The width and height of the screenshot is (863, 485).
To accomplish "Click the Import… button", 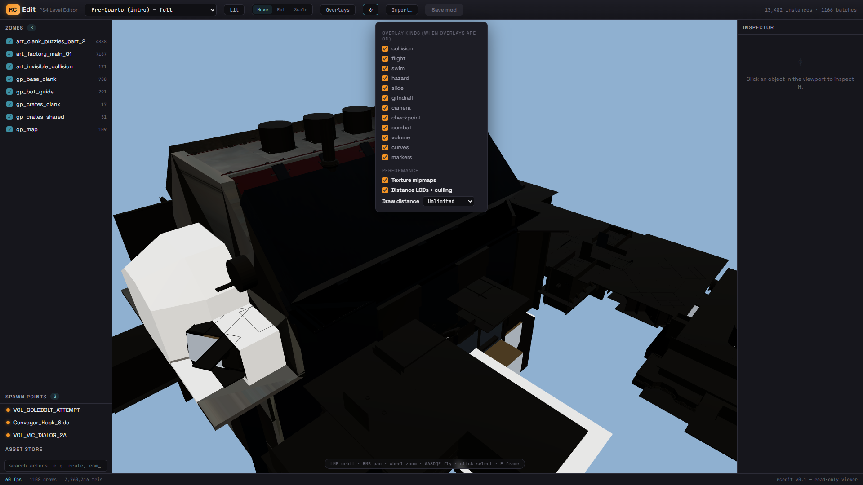I will pyautogui.click(x=402, y=10).
